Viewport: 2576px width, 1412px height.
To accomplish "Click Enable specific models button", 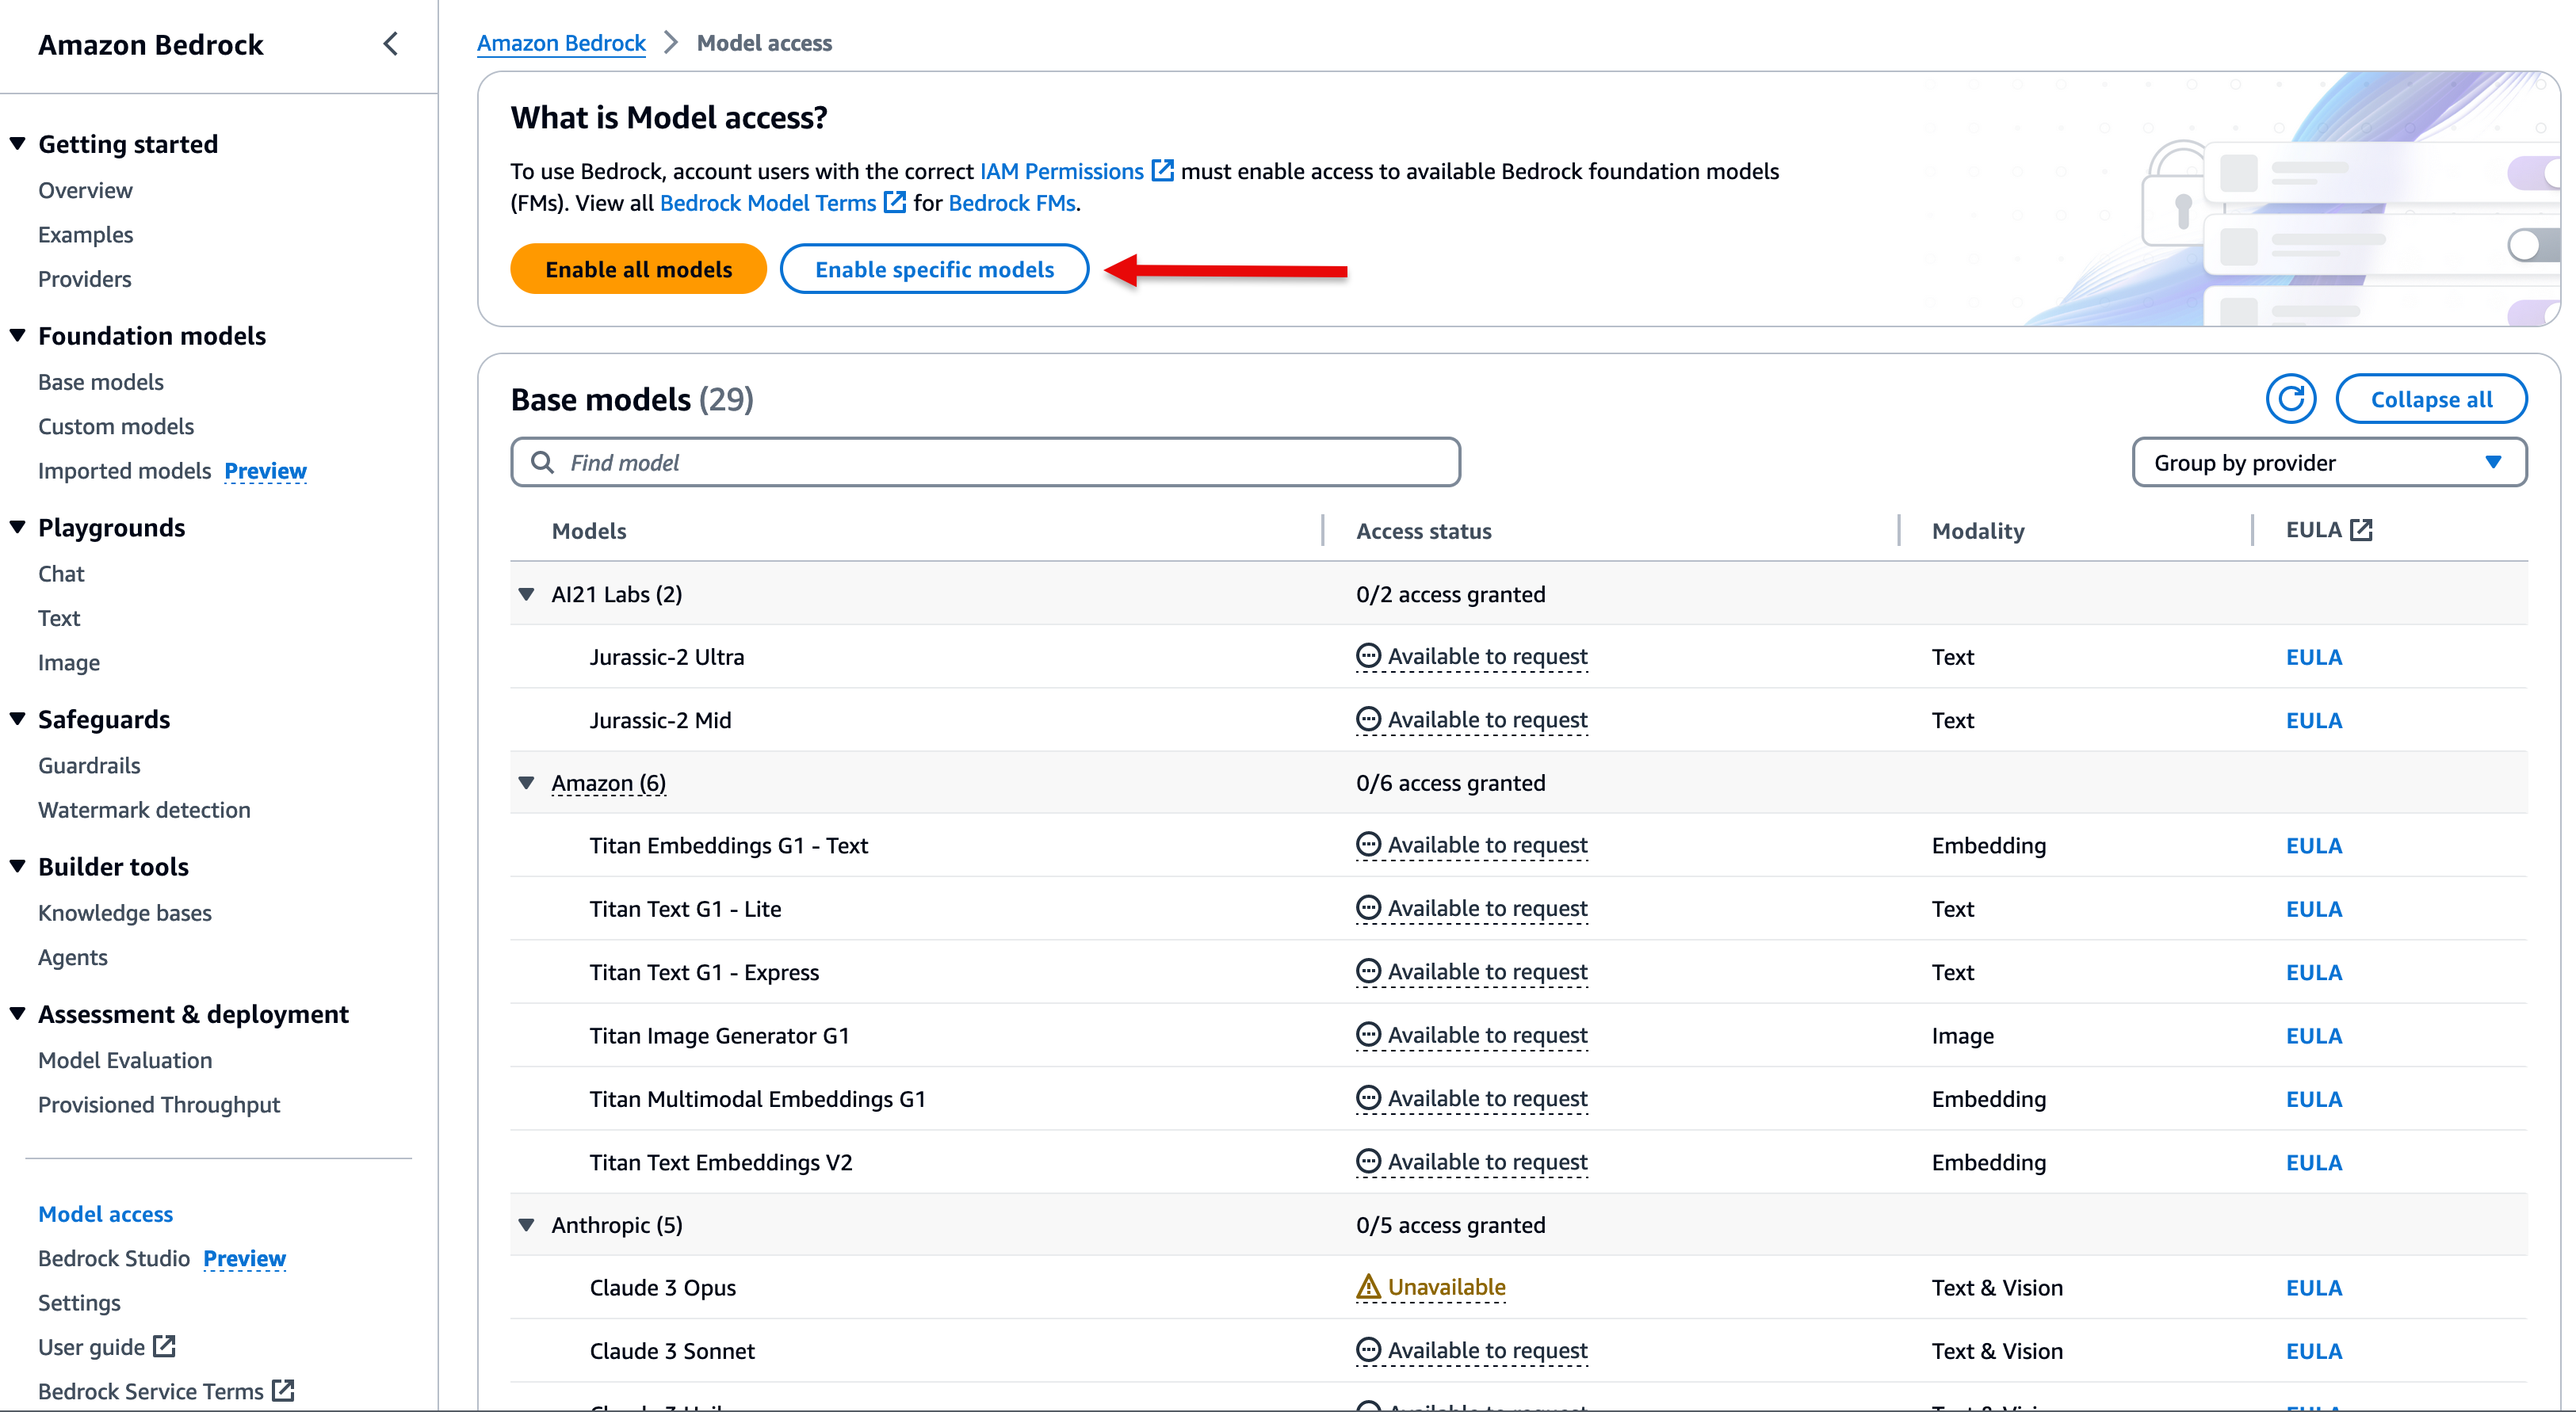I will tap(934, 269).
